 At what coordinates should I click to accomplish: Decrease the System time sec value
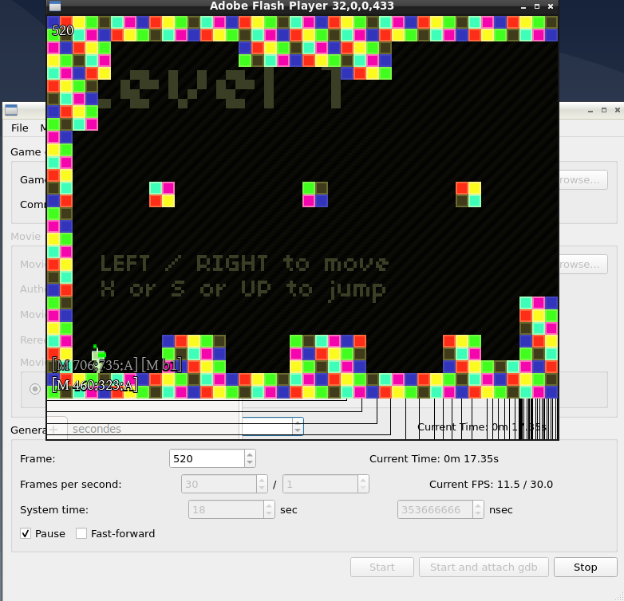pyautogui.click(x=269, y=514)
